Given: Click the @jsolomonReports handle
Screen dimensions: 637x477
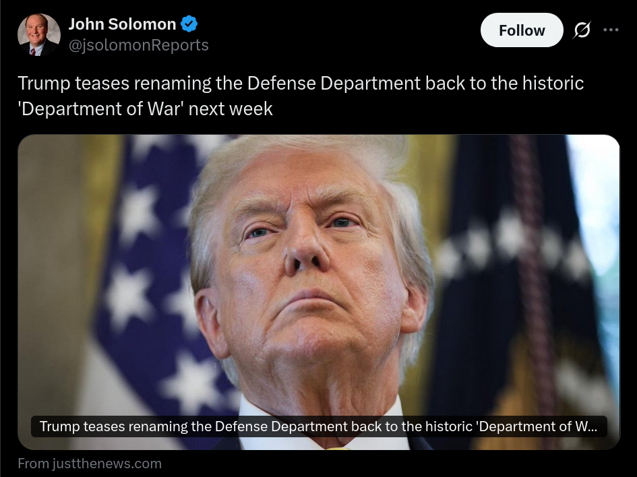Looking at the screenshot, I should tap(139, 45).
